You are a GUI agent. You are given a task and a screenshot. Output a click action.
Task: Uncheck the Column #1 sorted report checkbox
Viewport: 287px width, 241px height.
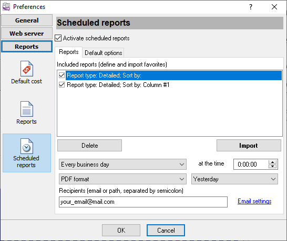(61, 85)
